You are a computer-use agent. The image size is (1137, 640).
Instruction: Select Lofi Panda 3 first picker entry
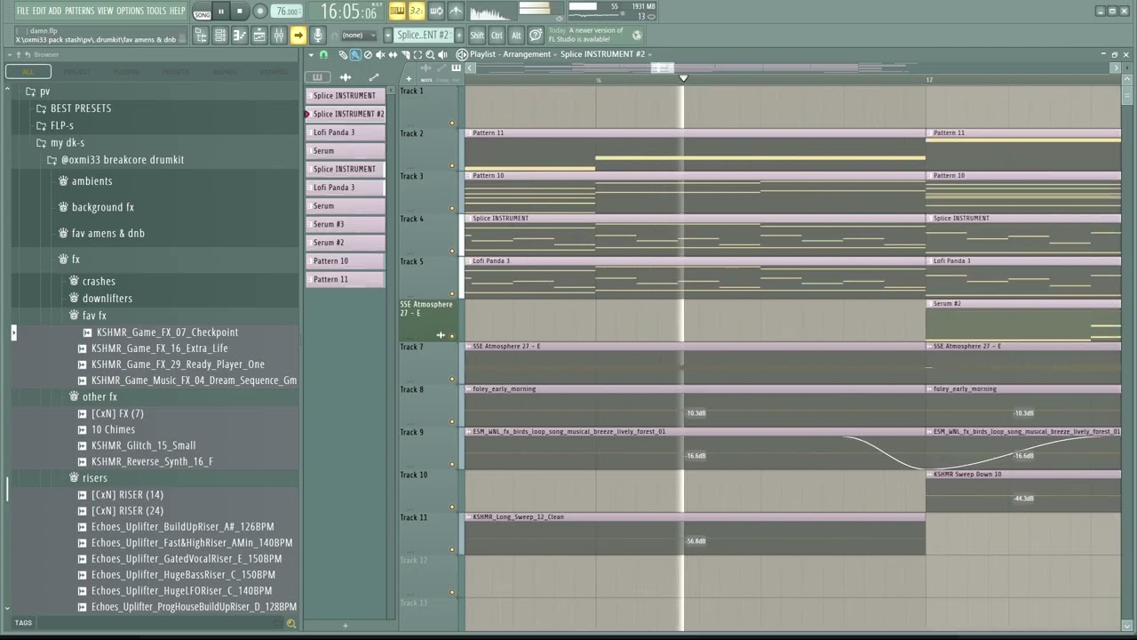(346, 132)
